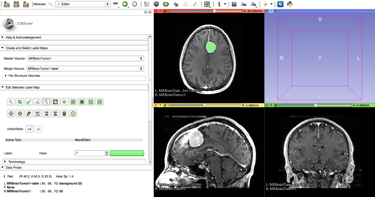Activate the Watershed marker (WS) tool
Viewport: 375px width, 197px height.
(38, 114)
